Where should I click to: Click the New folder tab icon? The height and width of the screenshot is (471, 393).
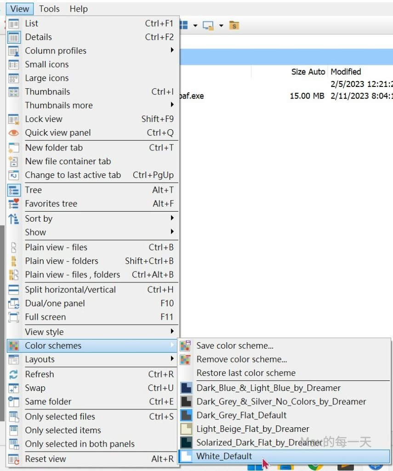(14, 148)
